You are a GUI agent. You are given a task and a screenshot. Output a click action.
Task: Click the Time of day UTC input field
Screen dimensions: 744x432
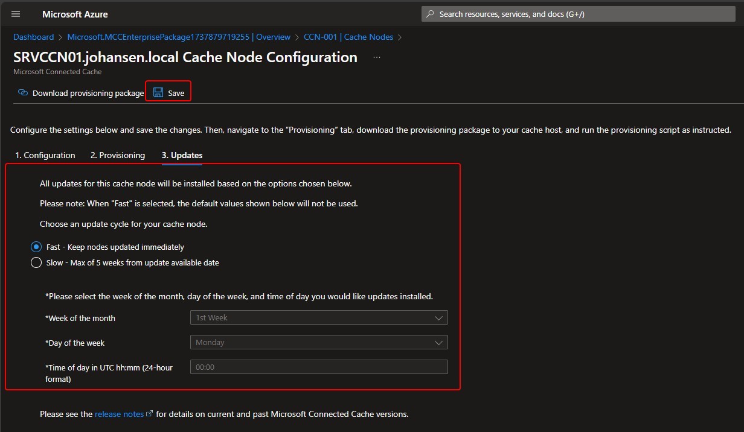[x=319, y=367]
